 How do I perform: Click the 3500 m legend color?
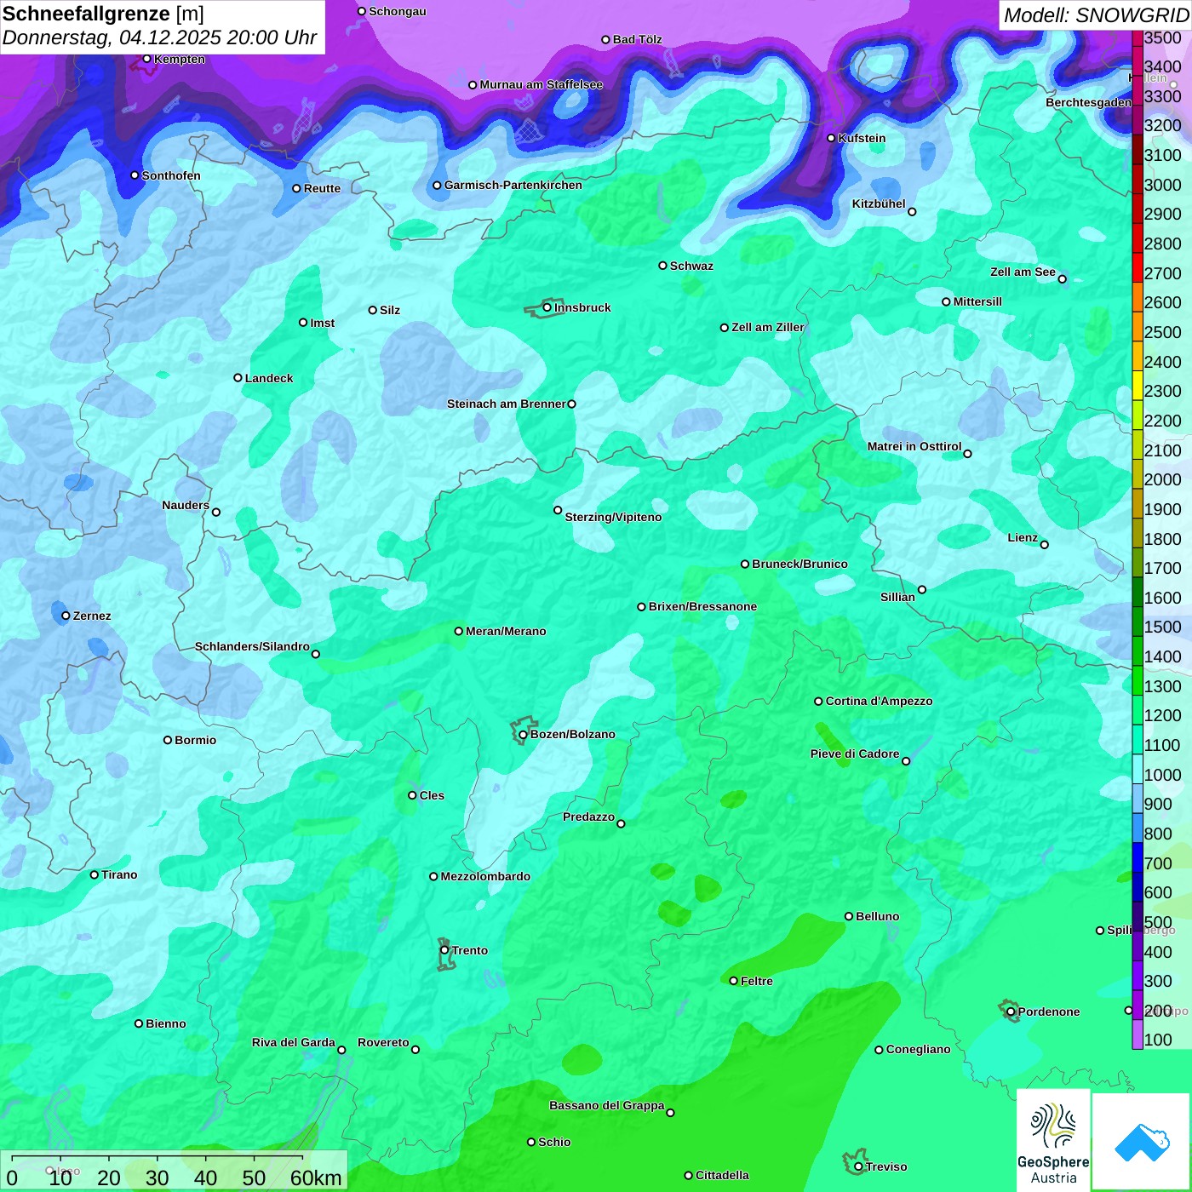pyautogui.click(x=1138, y=37)
